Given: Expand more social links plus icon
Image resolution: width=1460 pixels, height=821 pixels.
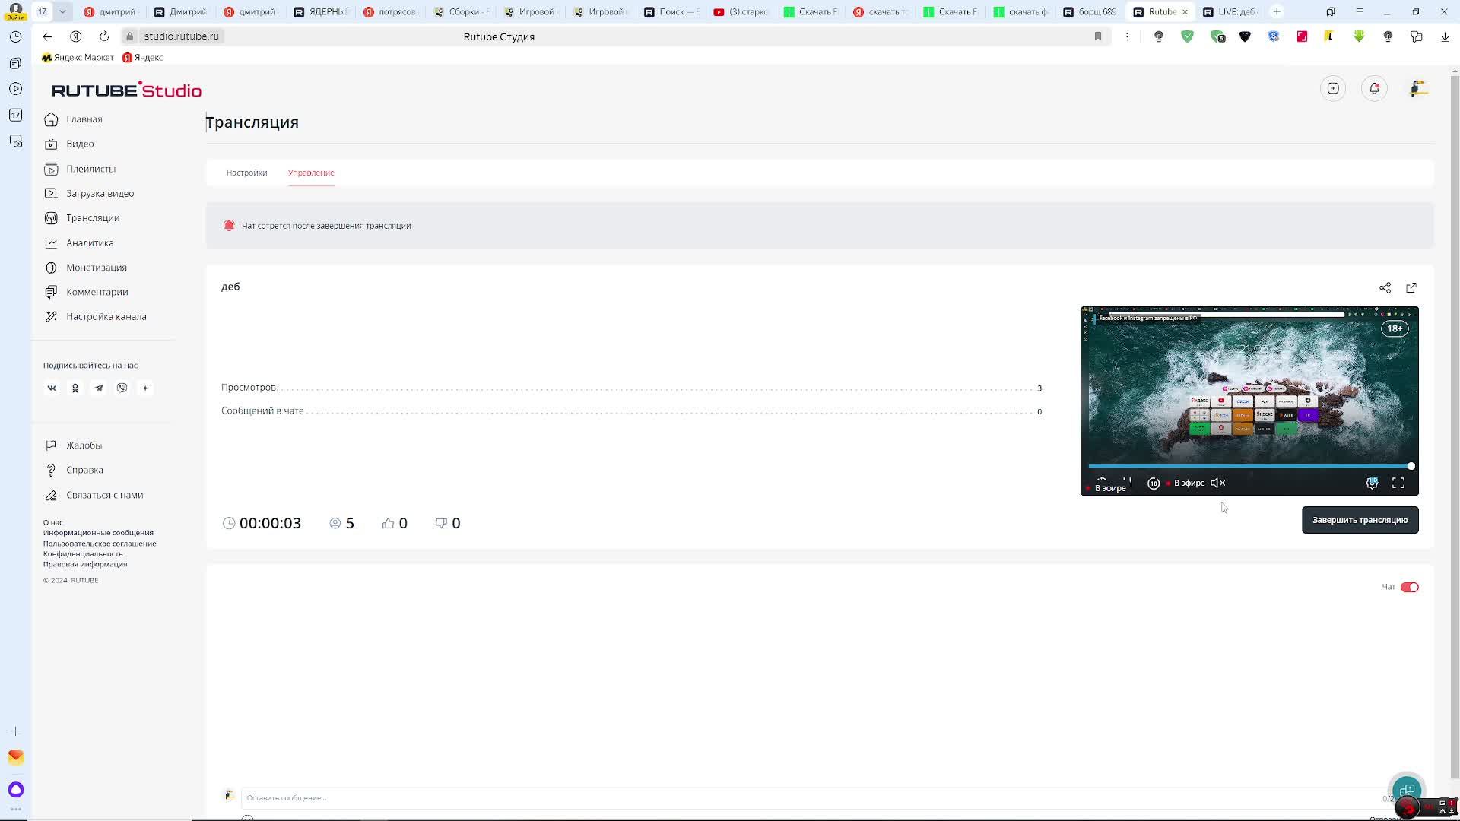Looking at the screenshot, I should [145, 388].
